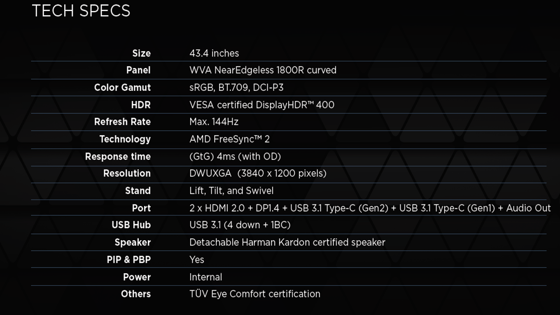Click Lift, Tilt, and Swivel text
The width and height of the screenshot is (560, 315).
click(231, 191)
